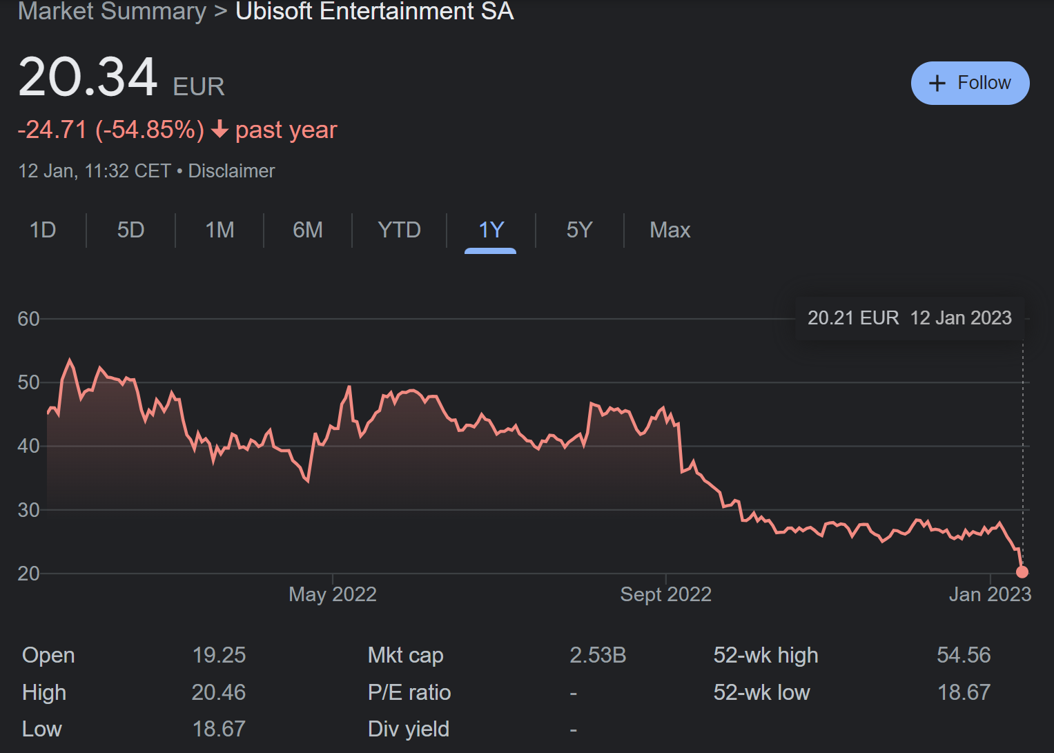Switch to the 1D range tab
The height and width of the screenshot is (753, 1054).
43,230
